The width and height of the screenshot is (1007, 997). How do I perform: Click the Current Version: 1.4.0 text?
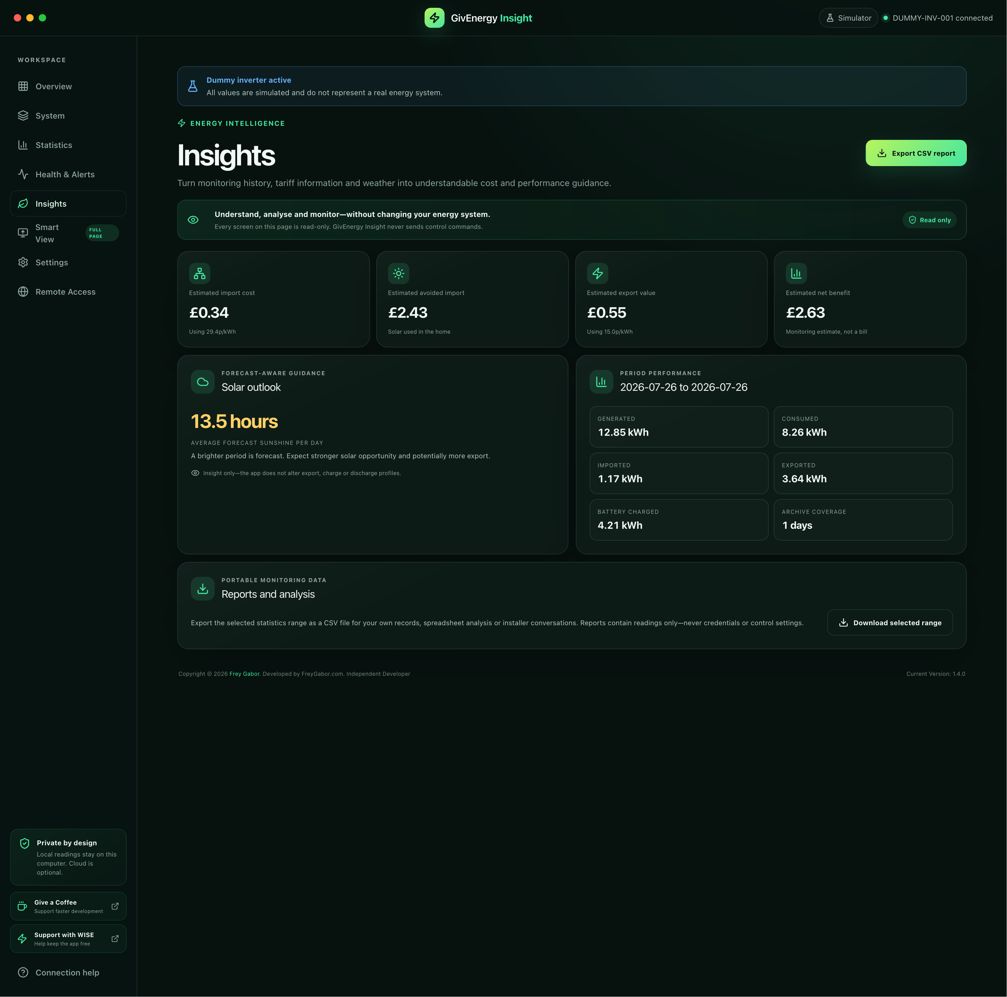[936, 674]
